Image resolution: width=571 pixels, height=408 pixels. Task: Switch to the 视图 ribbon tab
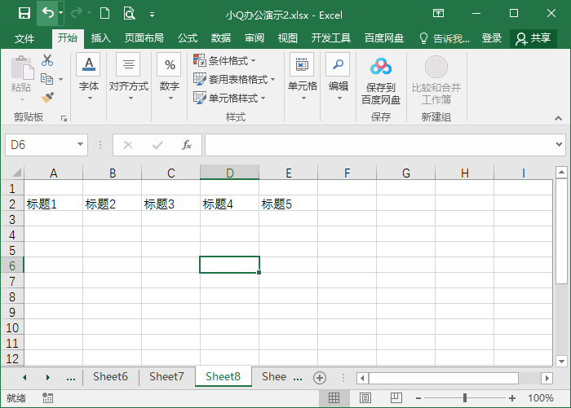(x=288, y=37)
